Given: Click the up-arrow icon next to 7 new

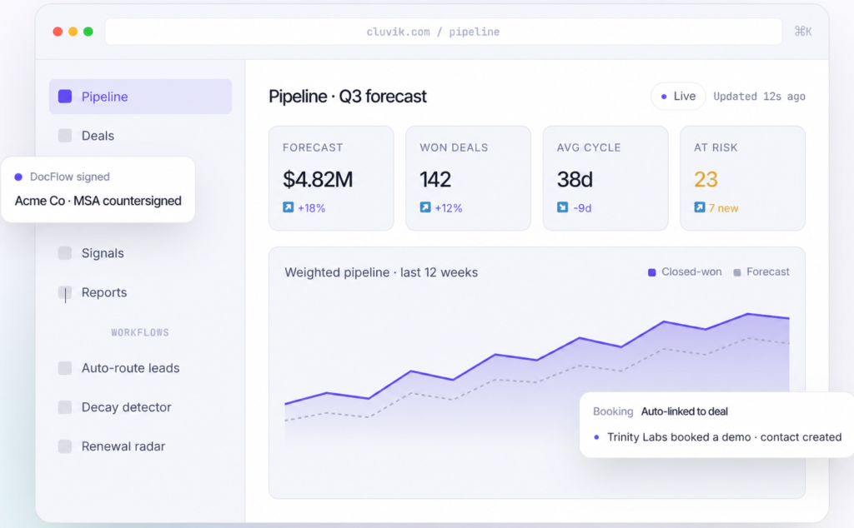Looking at the screenshot, I should [x=700, y=207].
